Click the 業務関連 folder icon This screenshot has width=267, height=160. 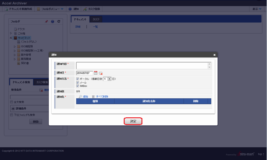(19, 59)
